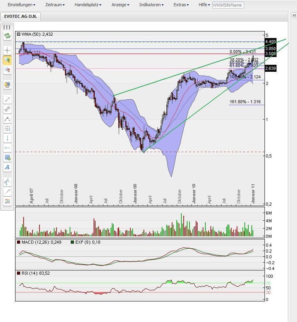297x322 pixels.
Task: Open the Zeitraum dropdown menu
Action: tap(55, 5)
